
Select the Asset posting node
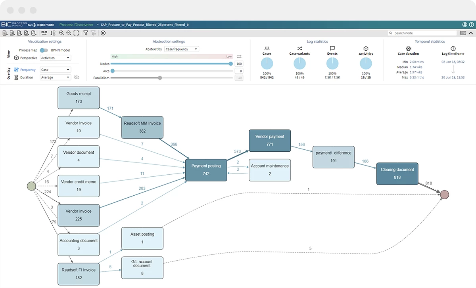tap(142, 238)
